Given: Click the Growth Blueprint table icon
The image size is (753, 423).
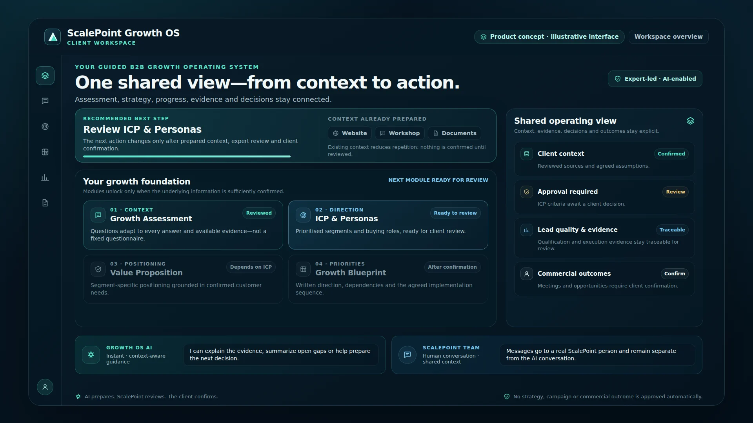Looking at the screenshot, I should point(303,269).
